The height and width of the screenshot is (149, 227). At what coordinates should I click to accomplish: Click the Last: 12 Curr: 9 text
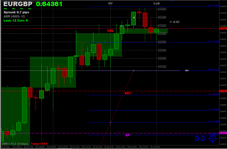(16, 20)
